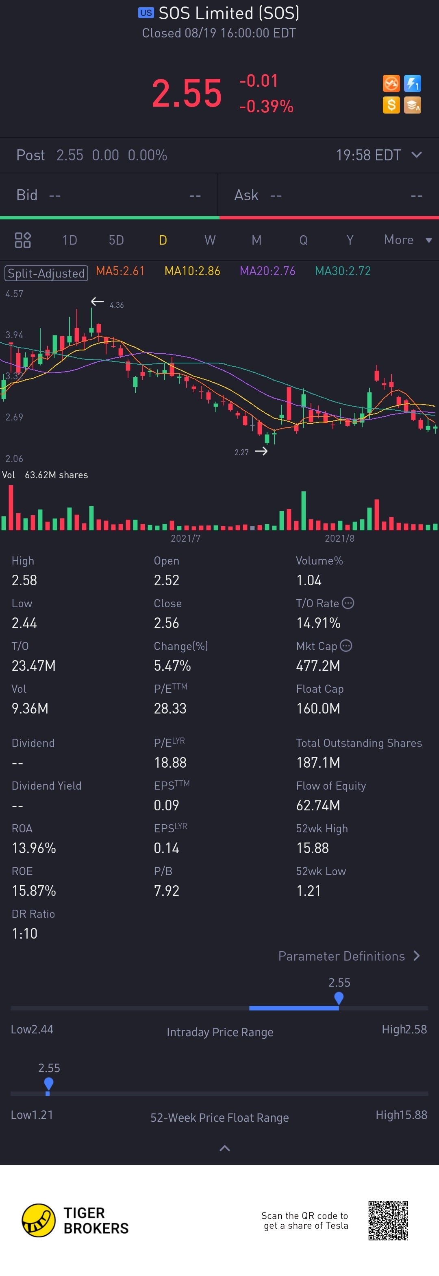Tap the 2021/7 date label on the chart
This screenshot has width=439, height=1276.
click(x=186, y=538)
